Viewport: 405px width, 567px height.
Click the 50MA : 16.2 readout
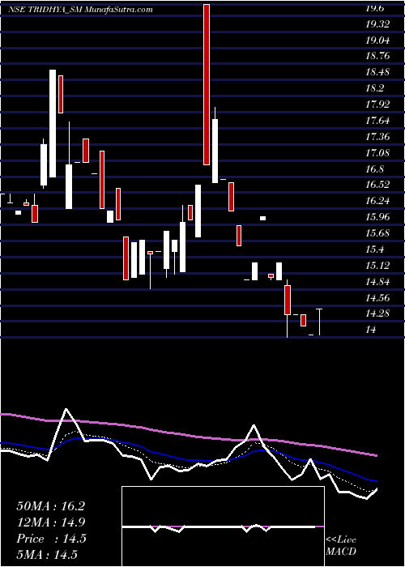coord(50,506)
